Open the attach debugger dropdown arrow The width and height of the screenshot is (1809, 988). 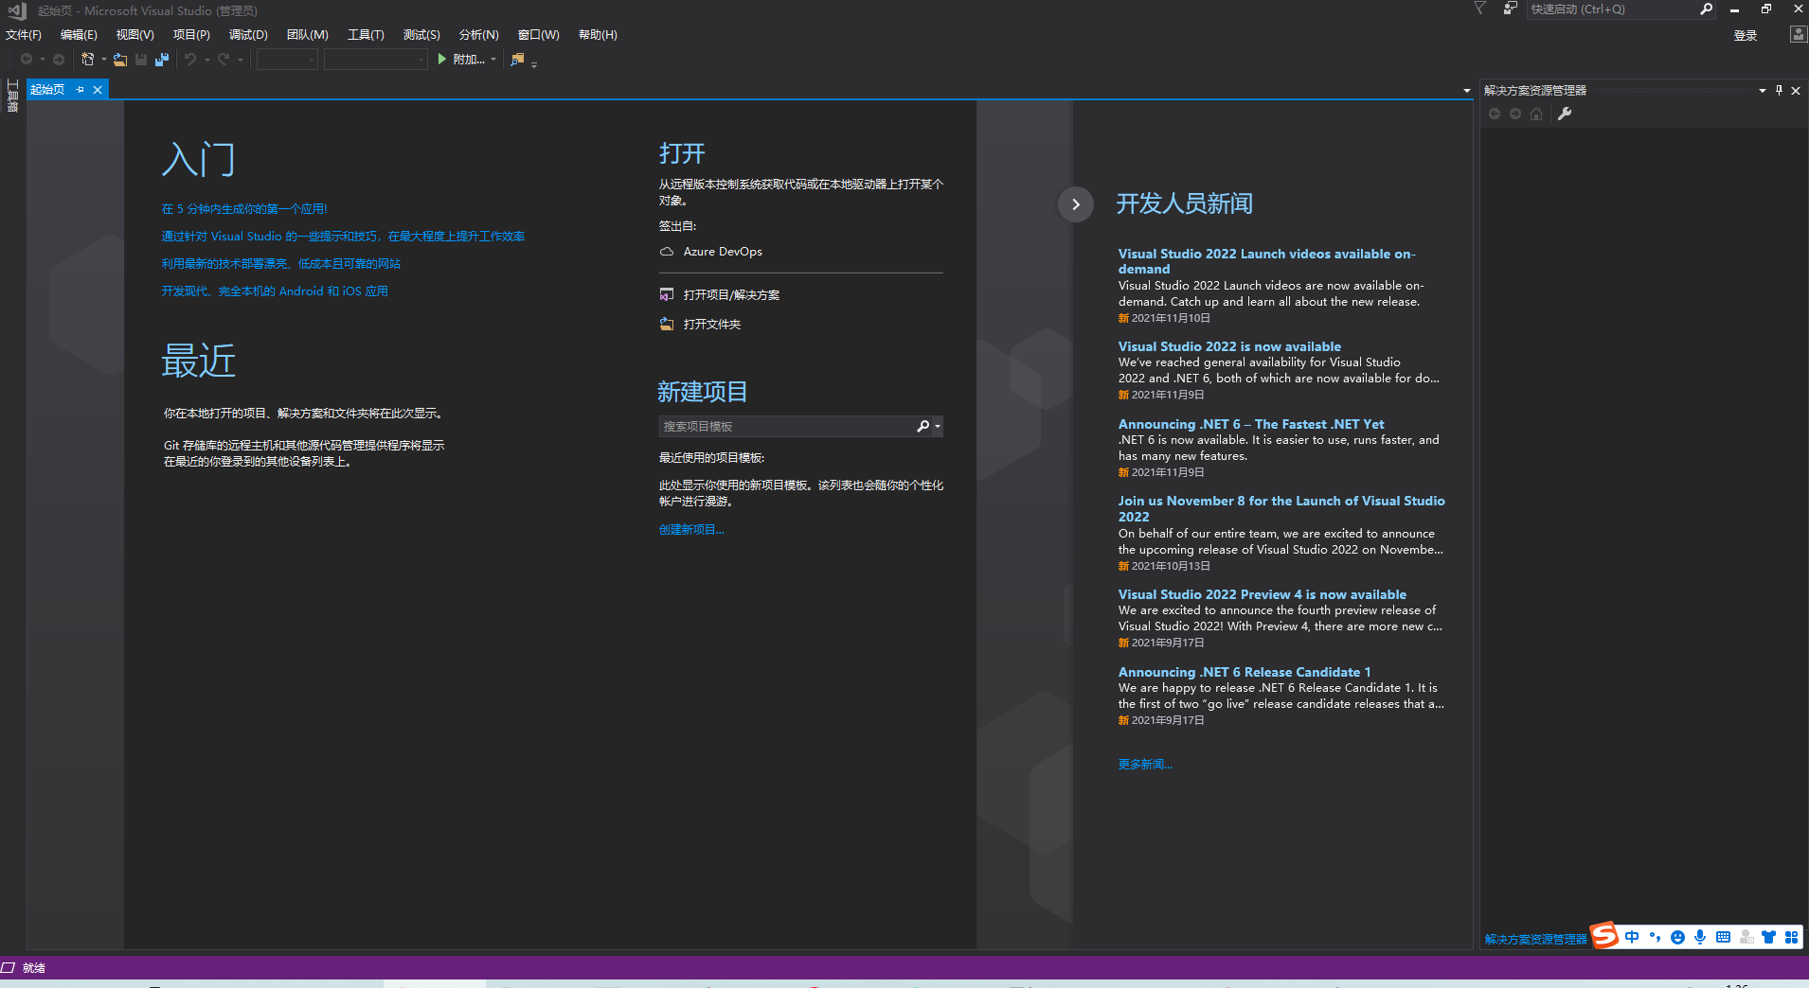point(493,60)
